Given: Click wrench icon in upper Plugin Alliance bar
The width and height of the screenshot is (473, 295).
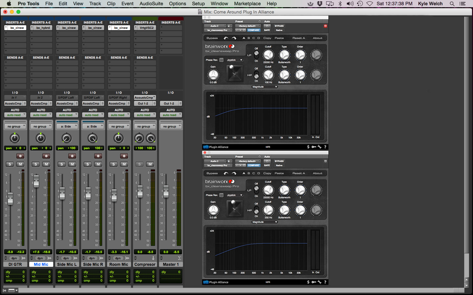Looking at the screenshot, I should [320, 147].
